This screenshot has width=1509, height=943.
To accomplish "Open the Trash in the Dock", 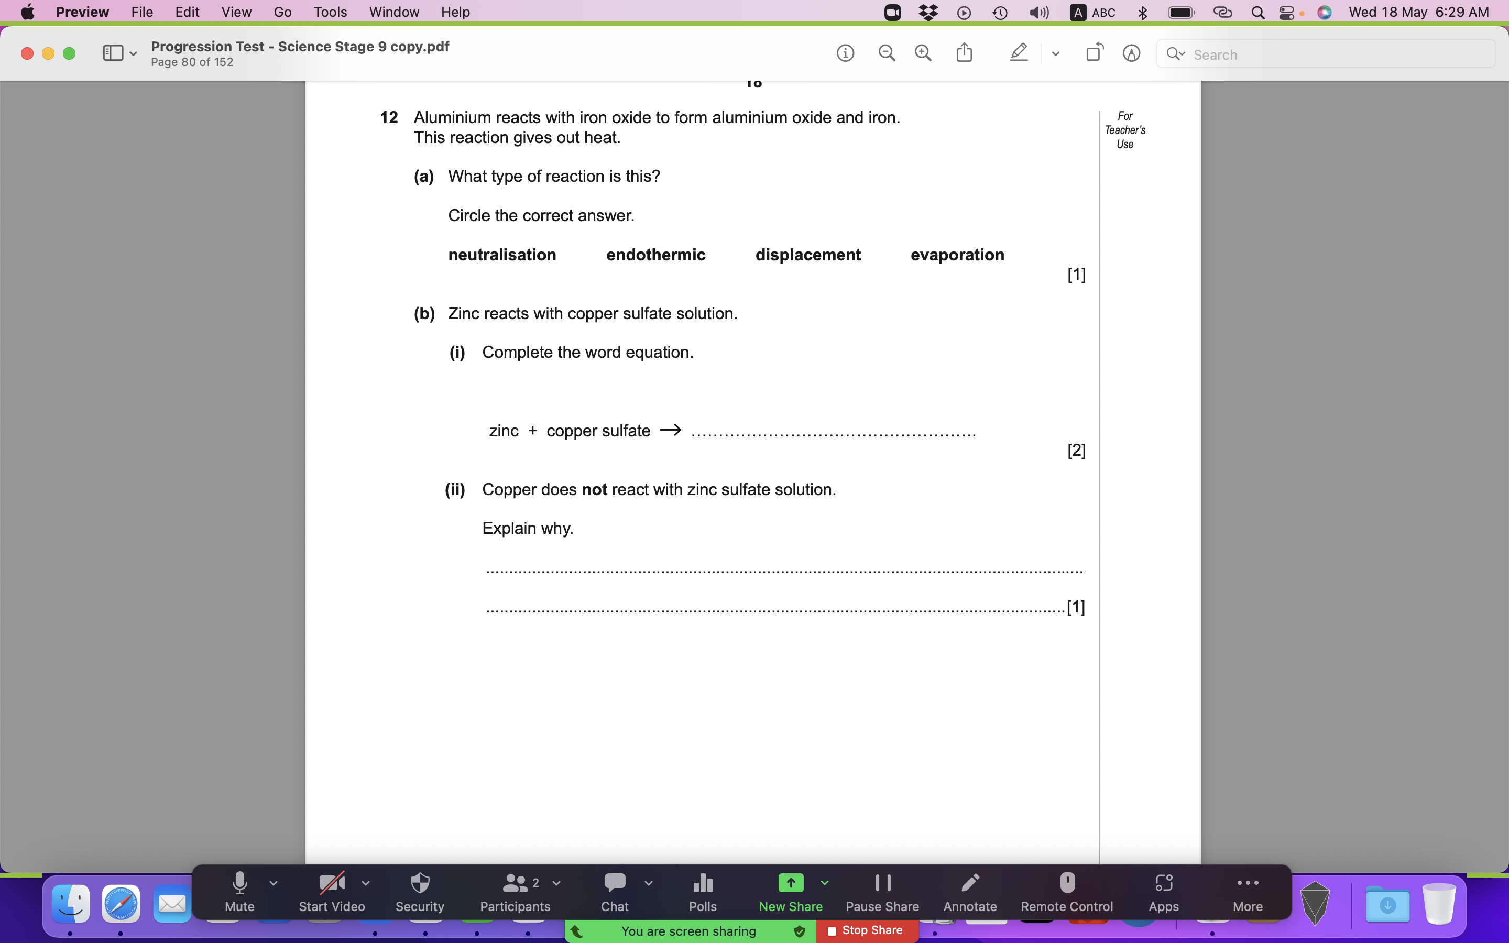I will point(1439,904).
